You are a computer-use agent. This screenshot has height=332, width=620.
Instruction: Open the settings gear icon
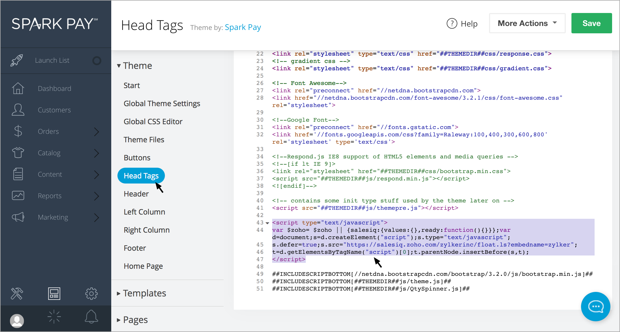[x=91, y=294]
